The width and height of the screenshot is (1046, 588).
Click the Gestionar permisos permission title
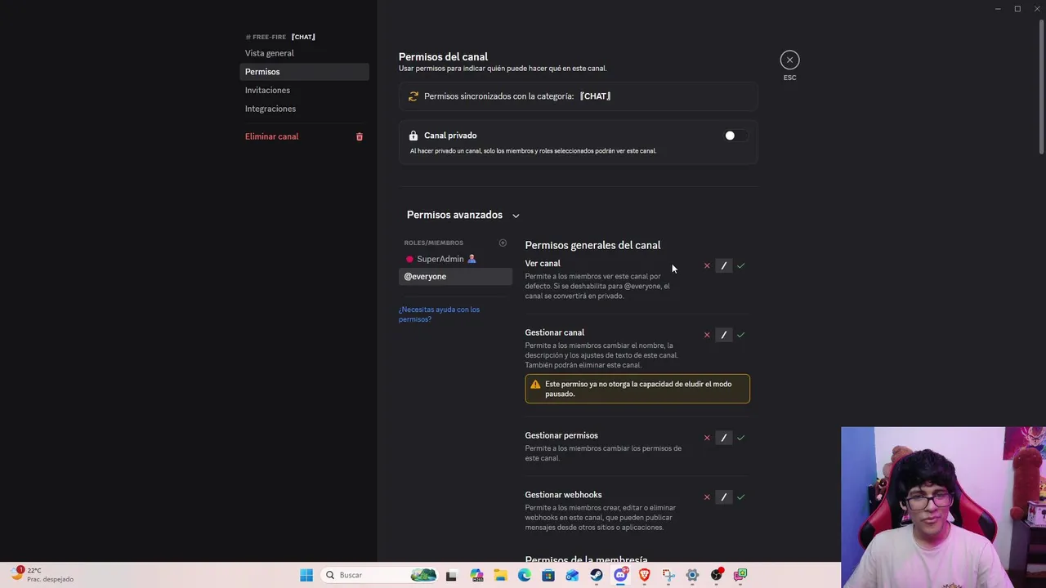click(561, 435)
